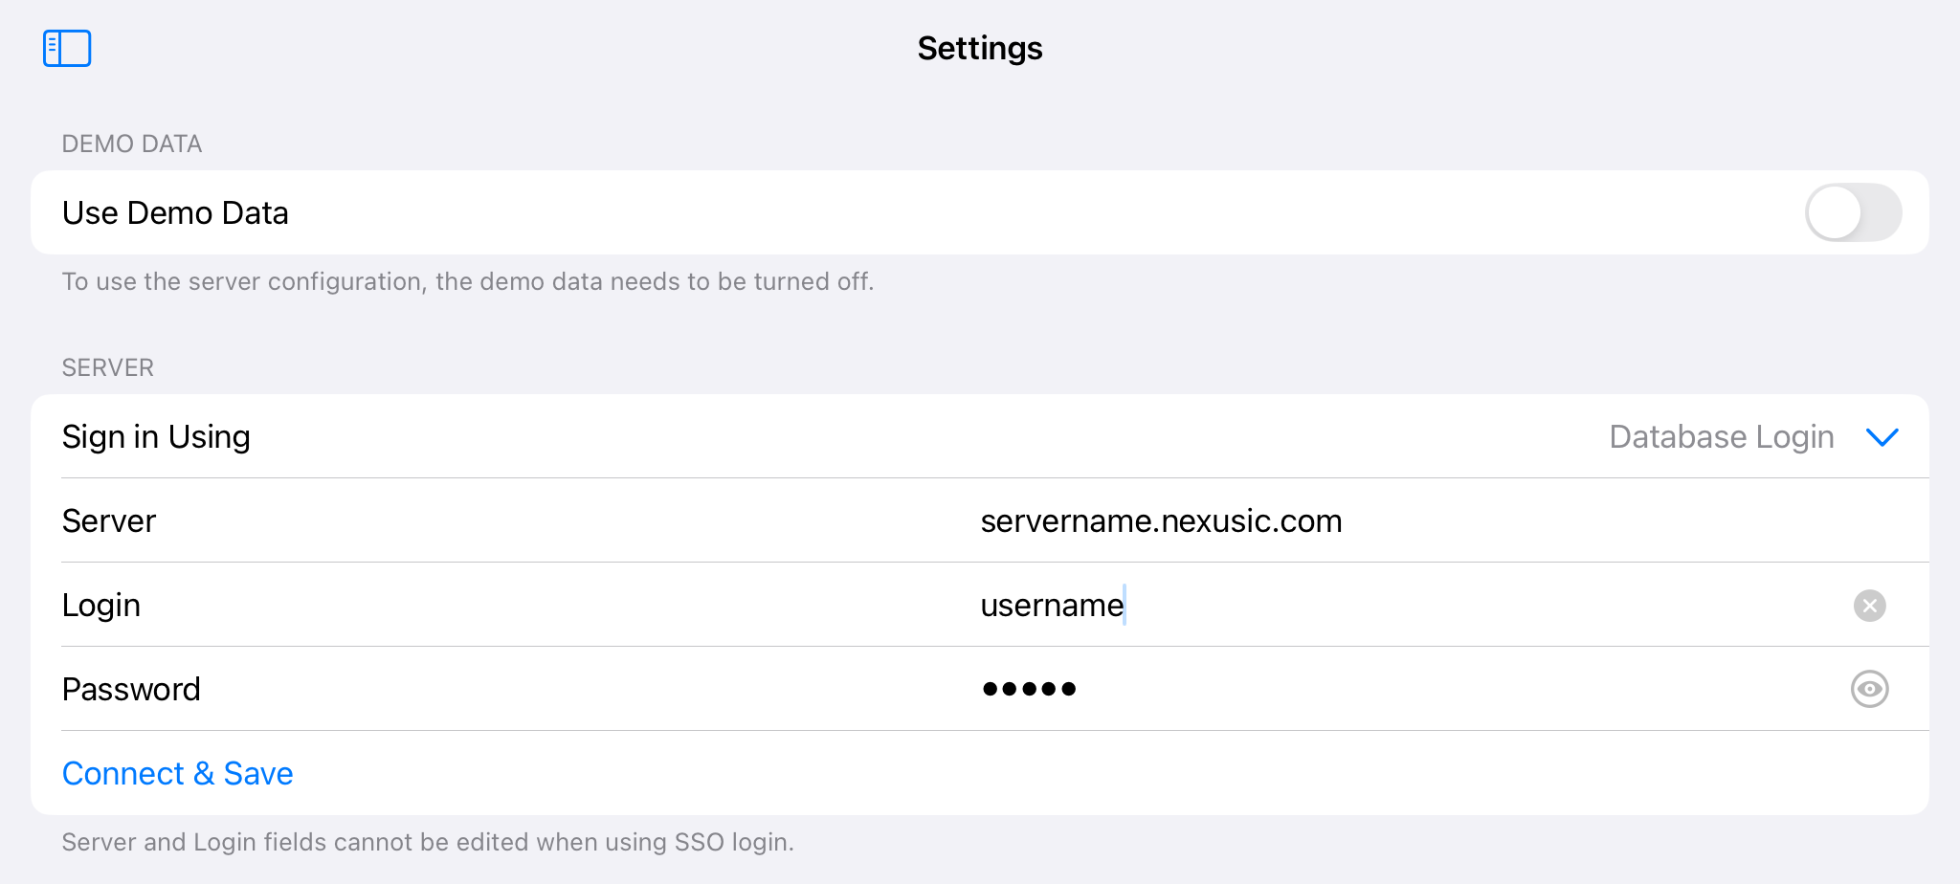Image resolution: width=1960 pixels, height=884 pixels.
Task: Expand the Sign in Using chevron
Action: tap(1882, 437)
